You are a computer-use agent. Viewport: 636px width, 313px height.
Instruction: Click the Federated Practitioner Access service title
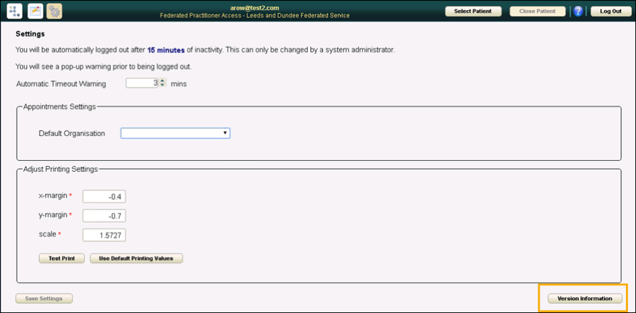tap(254, 15)
